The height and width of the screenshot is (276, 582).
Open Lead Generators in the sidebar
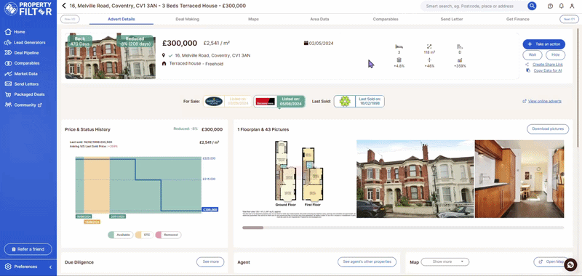point(25,43)
